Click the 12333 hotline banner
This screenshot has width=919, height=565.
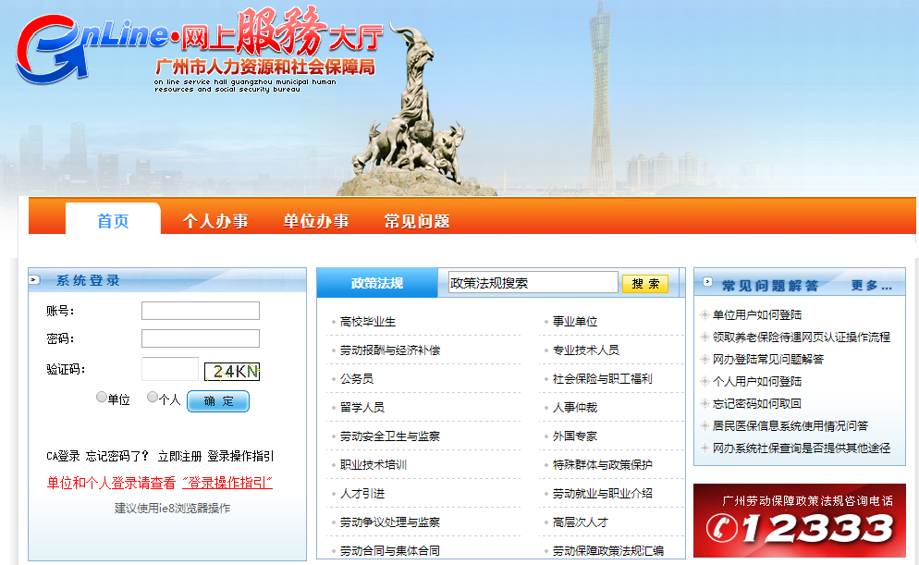(x=800, y=521)
